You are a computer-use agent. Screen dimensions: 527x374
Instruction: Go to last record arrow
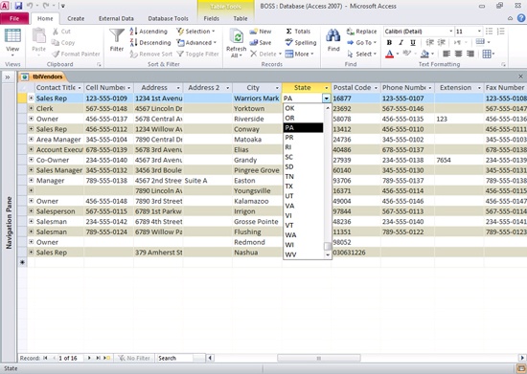98,358
